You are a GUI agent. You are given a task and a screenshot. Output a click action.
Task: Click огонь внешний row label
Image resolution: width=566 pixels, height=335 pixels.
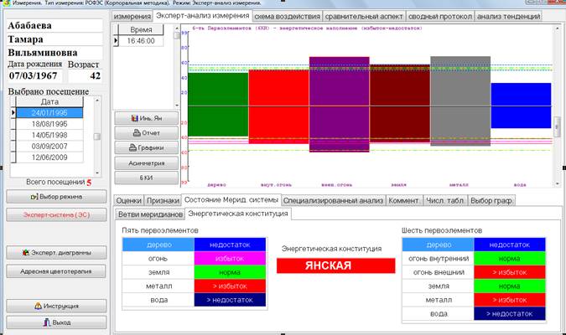click(x=439, y=272)
